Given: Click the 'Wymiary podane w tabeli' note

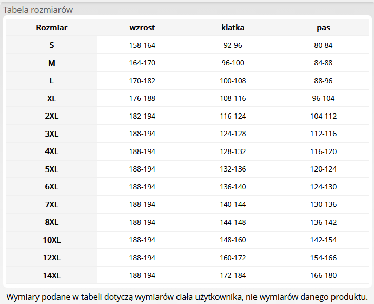Looking at the screenshot, I should (x=187, y=297).
